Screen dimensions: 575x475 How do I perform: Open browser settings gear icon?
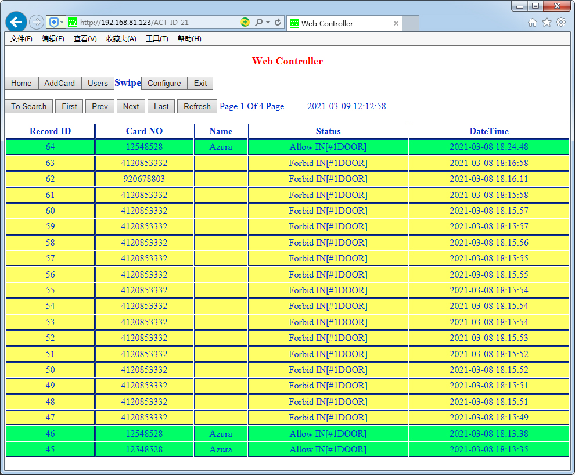(561, 23)
